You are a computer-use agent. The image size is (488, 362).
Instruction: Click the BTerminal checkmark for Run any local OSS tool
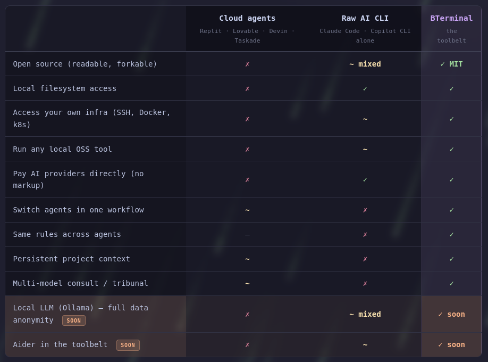pyautogui.click(x=451, y=150)
